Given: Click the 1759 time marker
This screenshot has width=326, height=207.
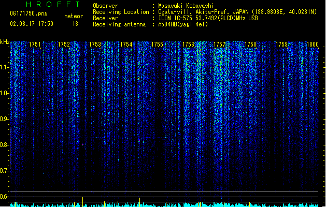Looking at the screenshot, I should tap(281, 45).
